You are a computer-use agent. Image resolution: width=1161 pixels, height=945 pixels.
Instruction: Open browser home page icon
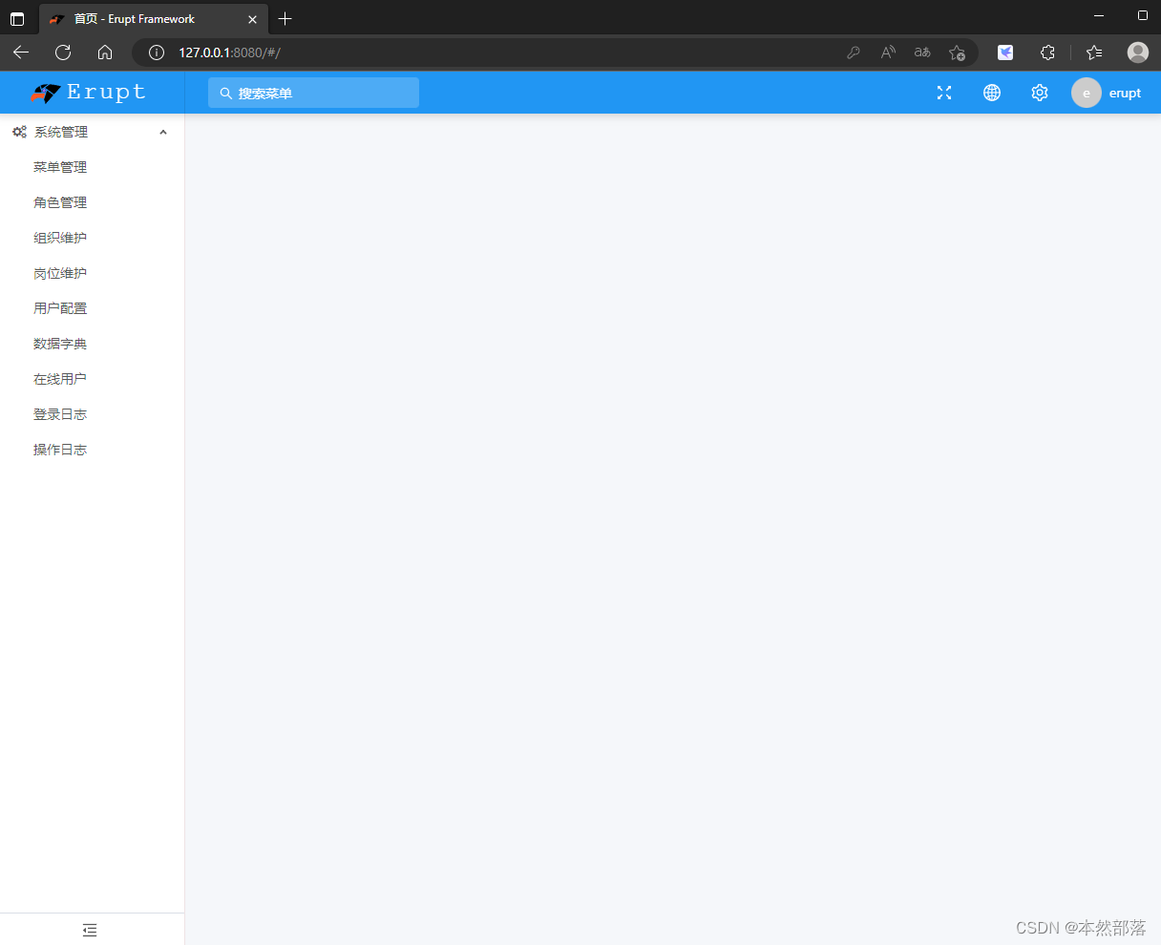[105, 52]
